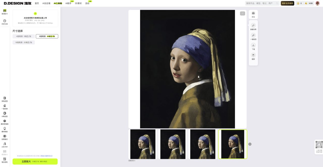323x167 pixels.
Task: Select the green-highlighted fourth thumbnail
Action: pyautogui.click(x=233, y=144)
